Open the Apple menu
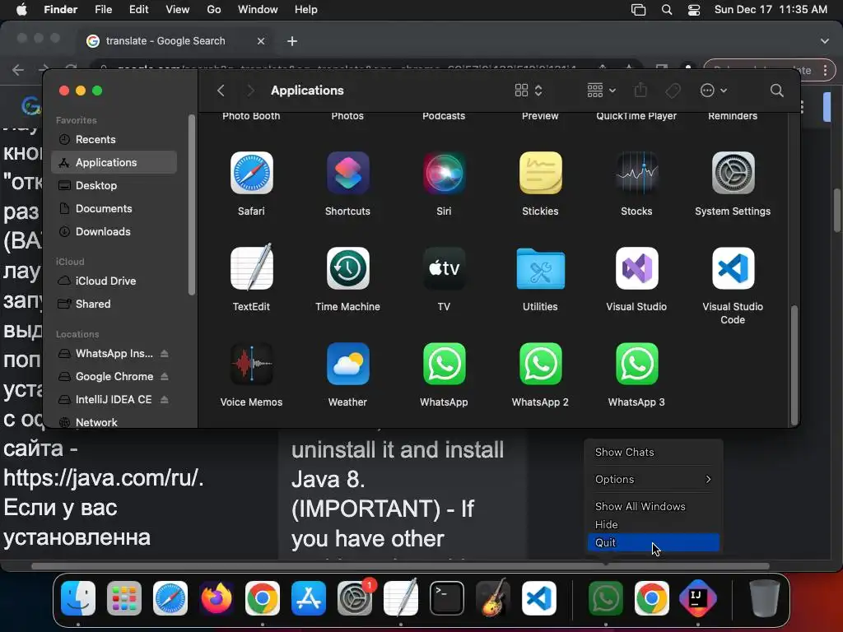Image resolution: width=843 pixels, height=632 pixels. (x=21, y=10)
